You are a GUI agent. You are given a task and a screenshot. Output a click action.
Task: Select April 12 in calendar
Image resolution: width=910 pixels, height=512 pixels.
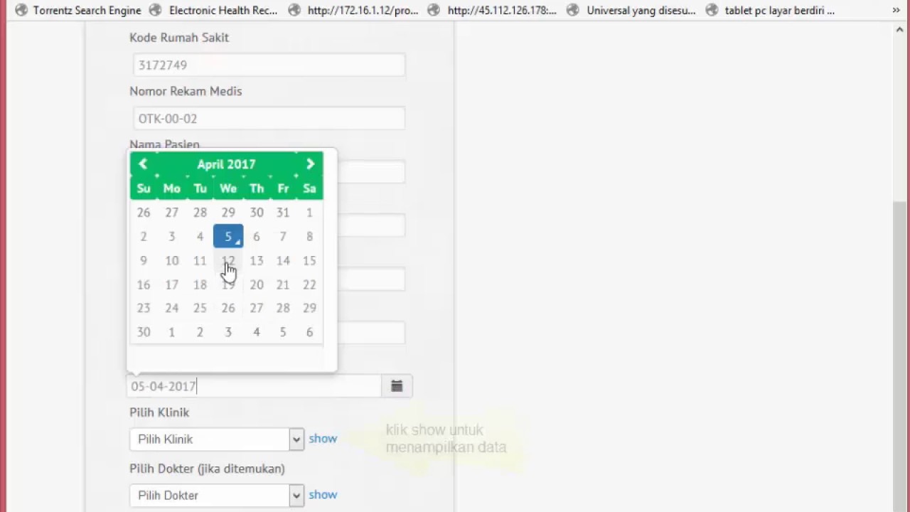(x=228, y=260)
